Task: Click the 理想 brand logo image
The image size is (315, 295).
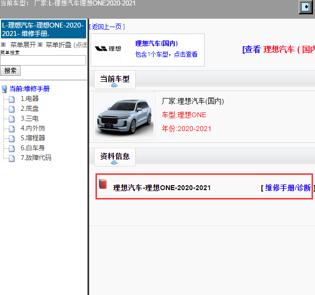Action: 108,49
